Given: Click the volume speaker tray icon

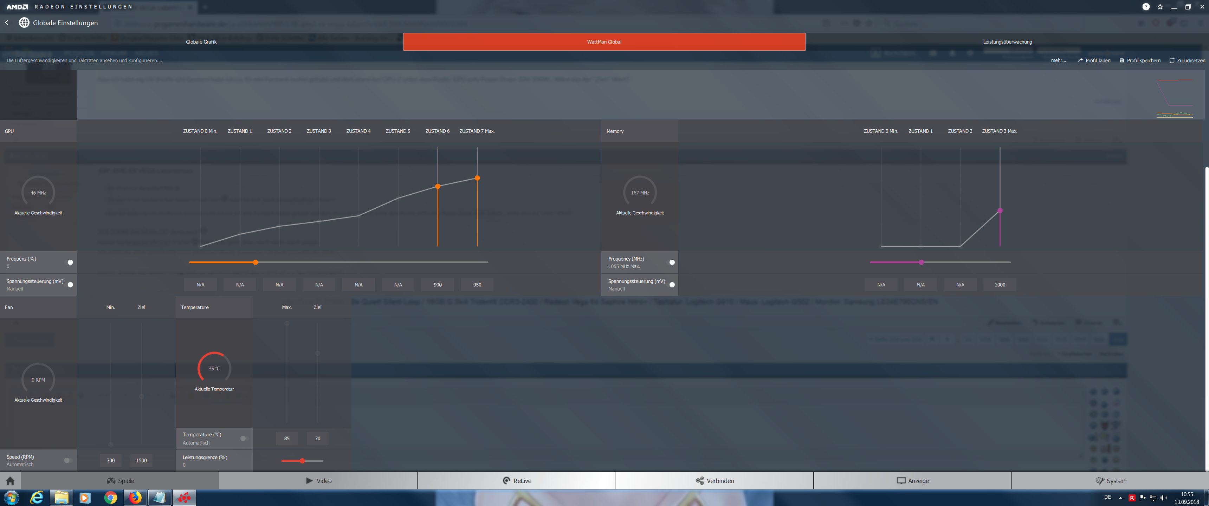Looking at the screenshot, I should point(1163,498).
